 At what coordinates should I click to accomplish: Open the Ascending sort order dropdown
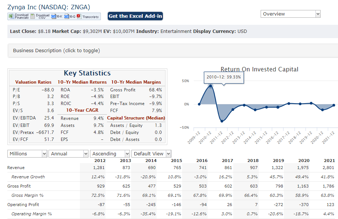coord(110,154)
